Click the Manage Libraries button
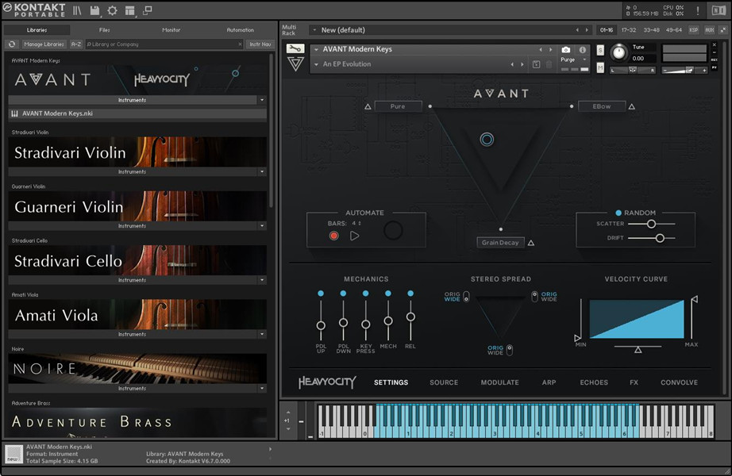 click(x=44, y=44)
